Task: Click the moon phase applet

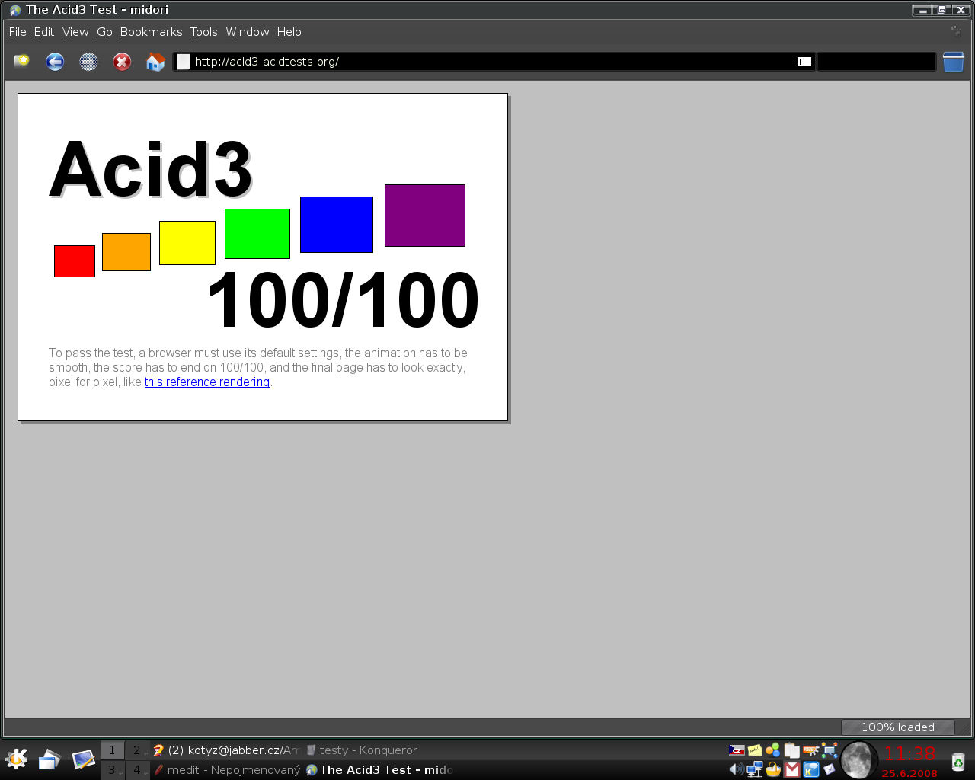Action: (x=858, y=759)
